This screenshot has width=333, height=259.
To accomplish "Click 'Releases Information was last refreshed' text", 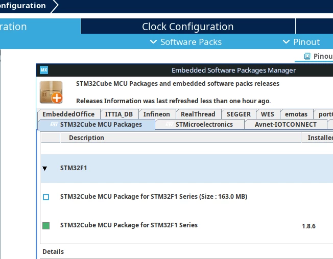I will point(173,101).
